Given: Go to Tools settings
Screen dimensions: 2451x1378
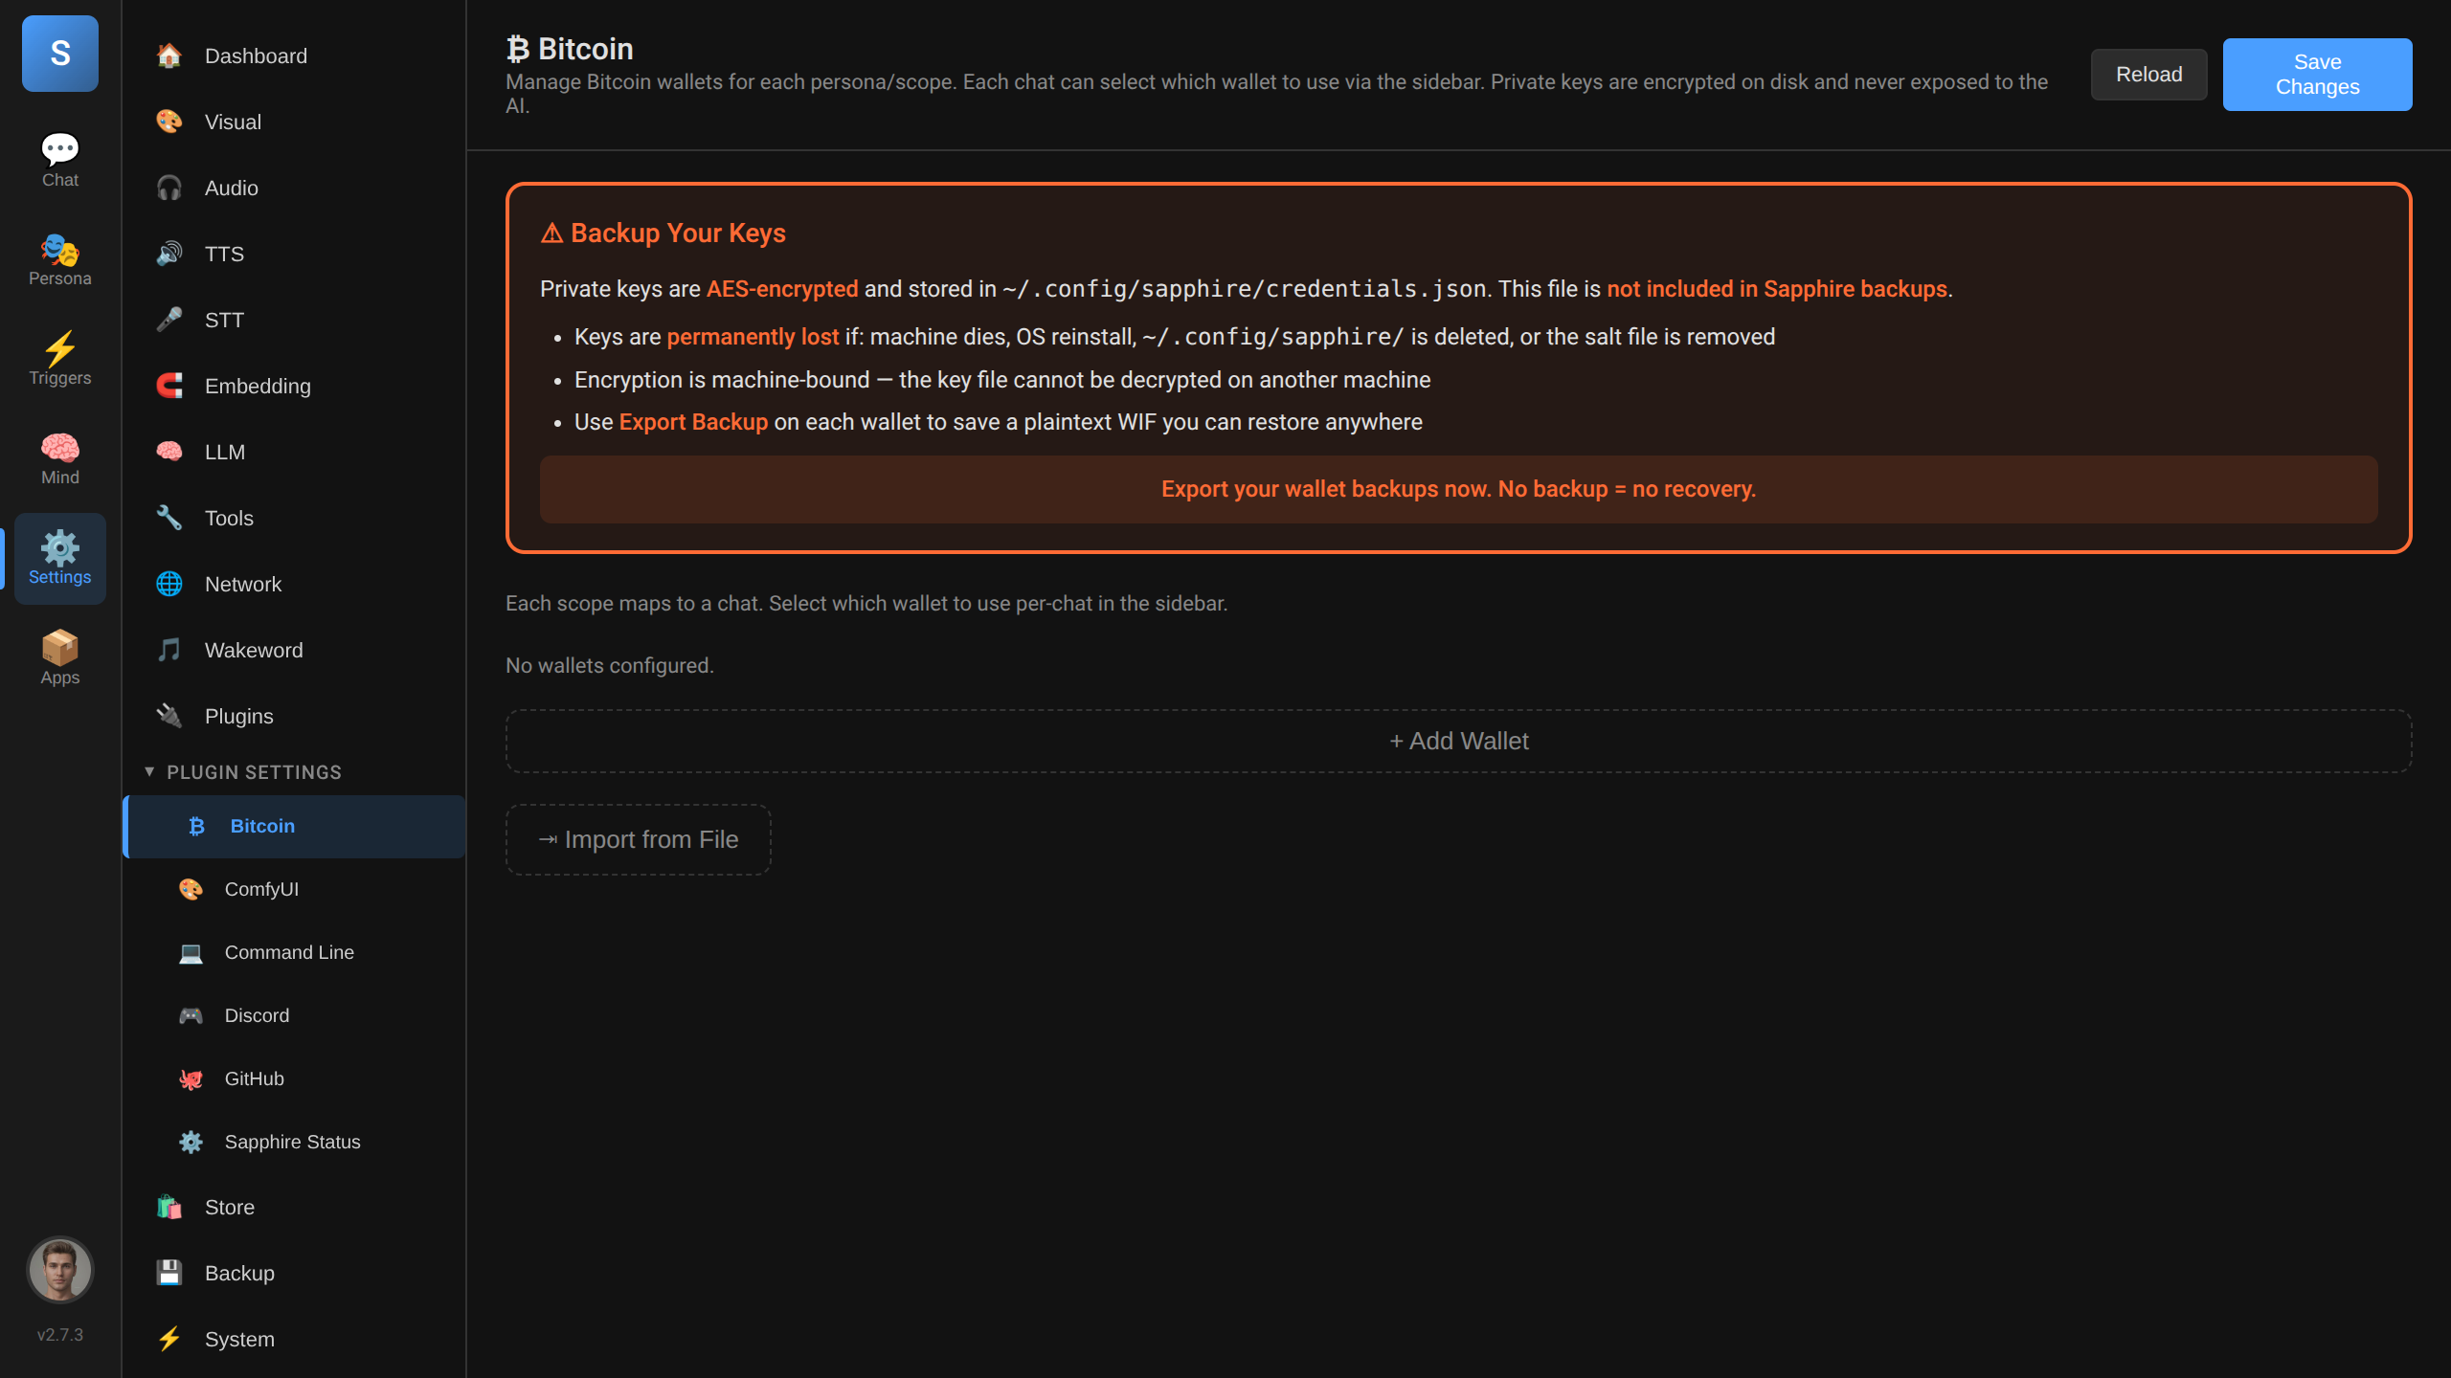Looking at the screenshot, I should 294,518.
